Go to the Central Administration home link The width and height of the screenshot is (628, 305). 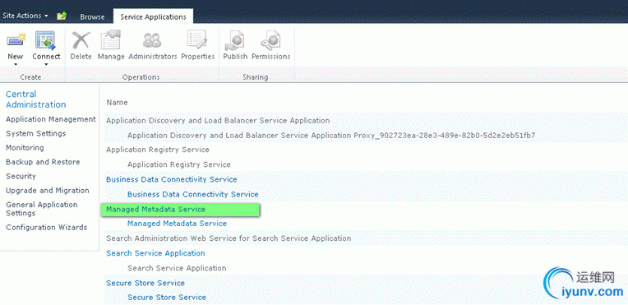(36, 99)
